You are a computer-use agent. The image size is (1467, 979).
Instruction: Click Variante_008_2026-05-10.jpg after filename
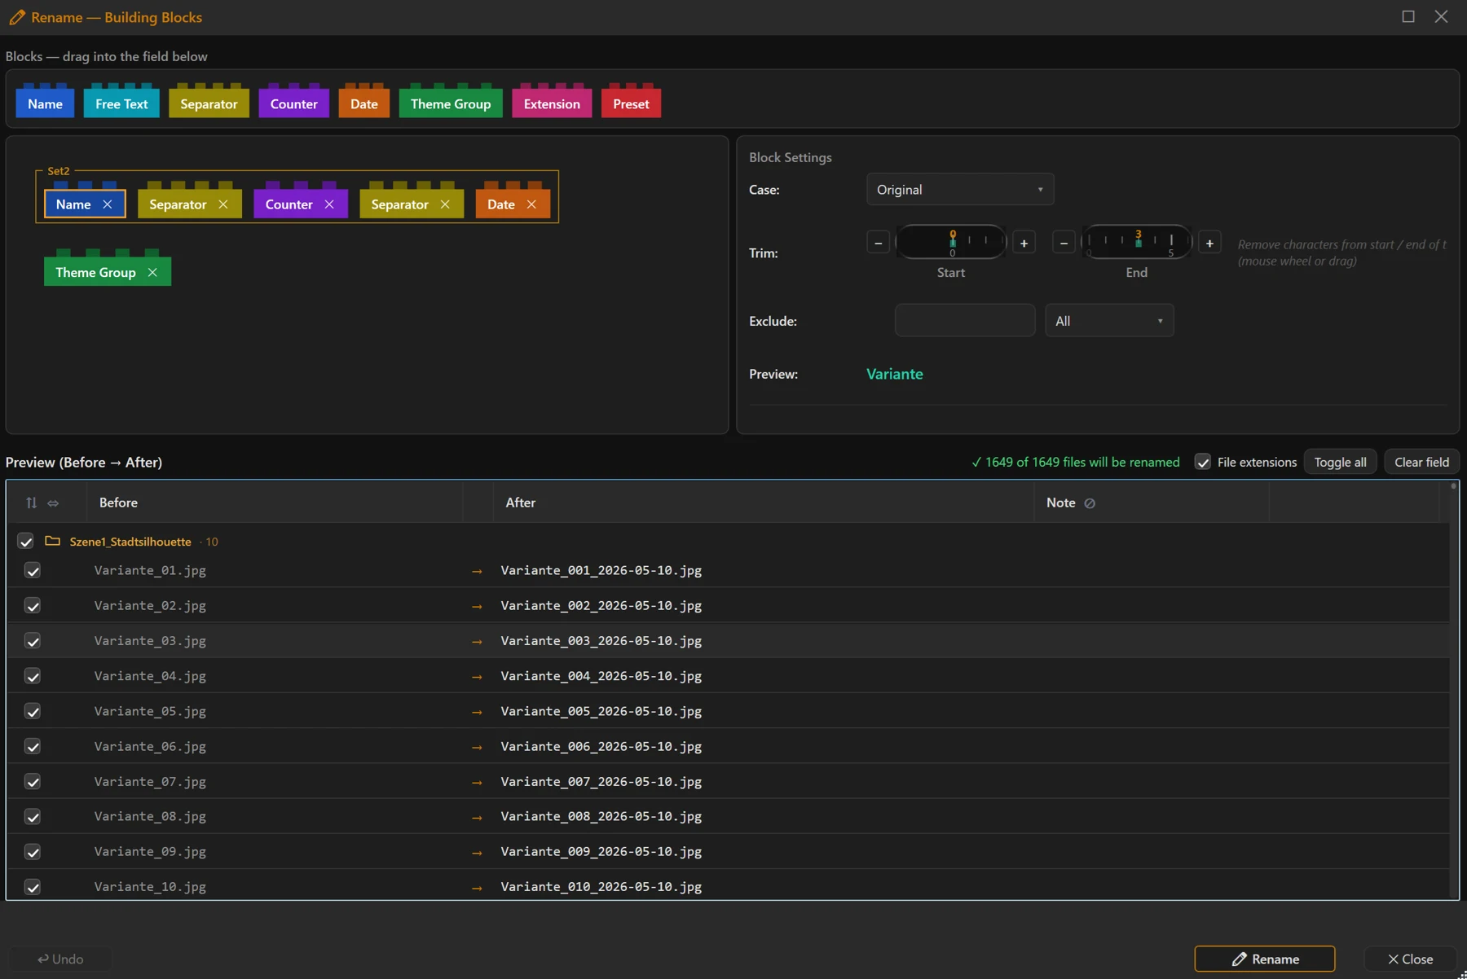tap(601, 816)
